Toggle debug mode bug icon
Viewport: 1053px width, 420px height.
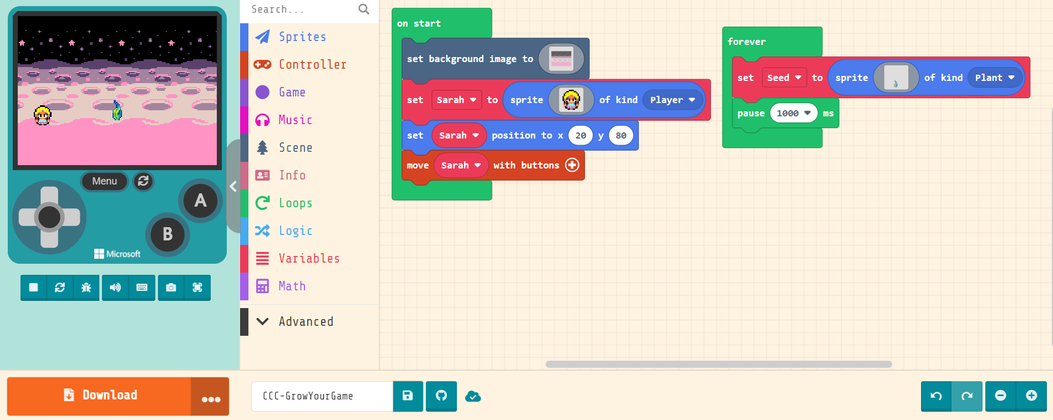(86, 288)
